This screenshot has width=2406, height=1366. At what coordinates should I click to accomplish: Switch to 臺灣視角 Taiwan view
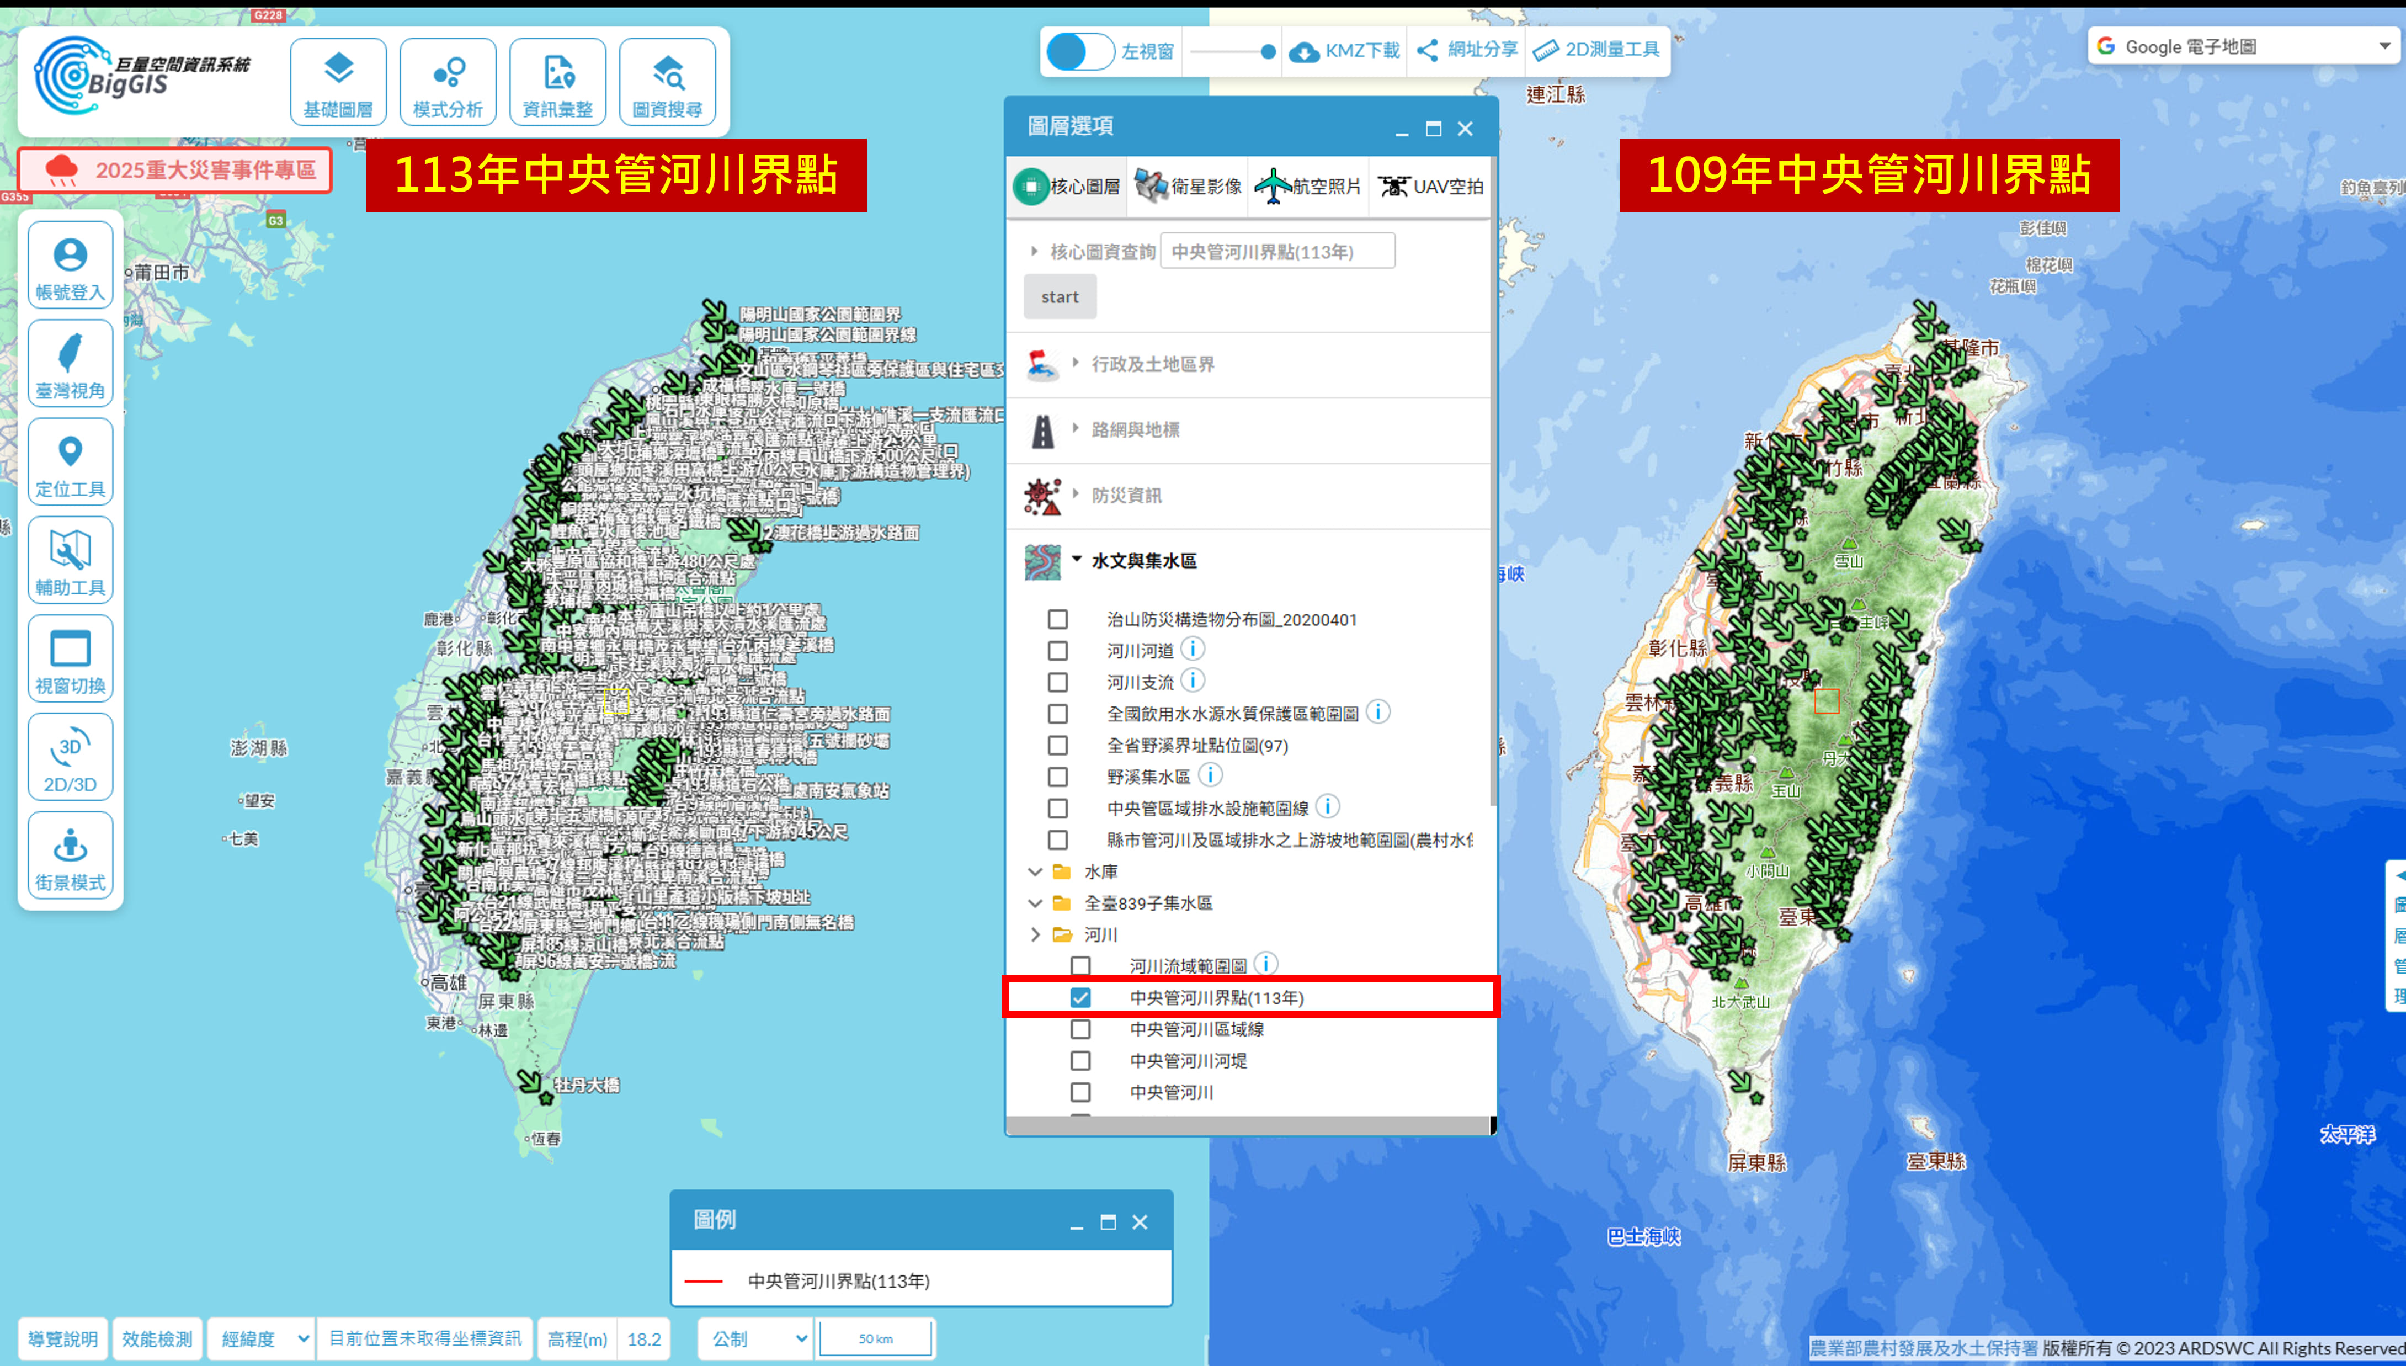[x=70, y=364]
